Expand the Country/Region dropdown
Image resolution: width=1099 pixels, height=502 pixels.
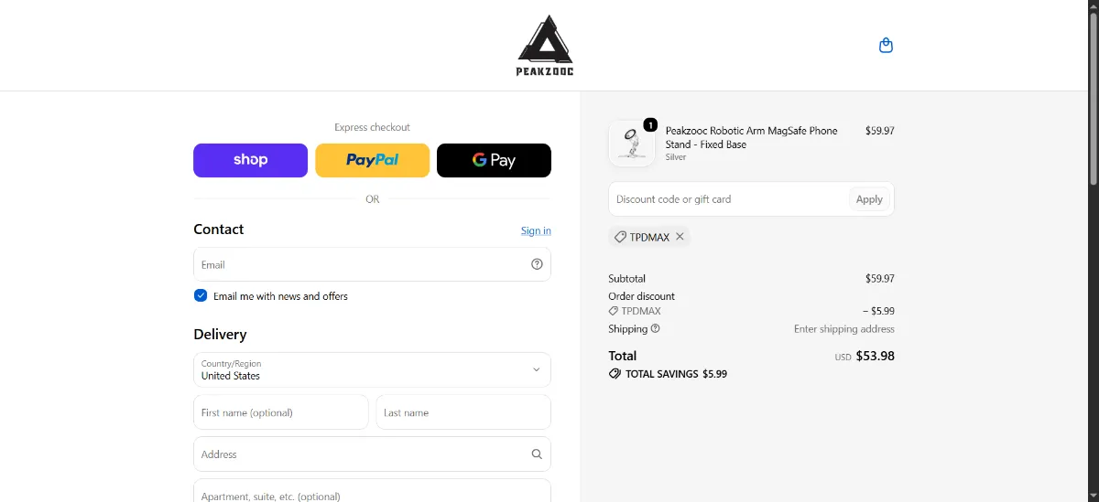[x=372, y=369]
